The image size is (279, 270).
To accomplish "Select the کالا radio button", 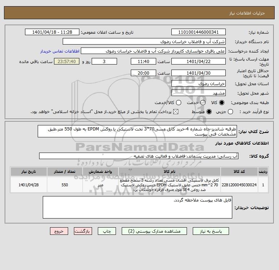I will pos(222,103).
